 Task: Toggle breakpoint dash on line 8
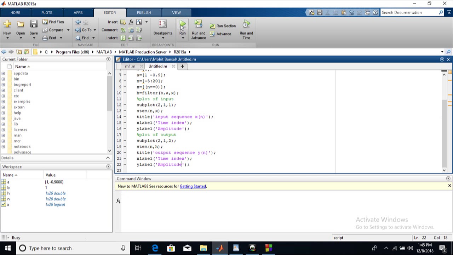click(x=125, y=81)
